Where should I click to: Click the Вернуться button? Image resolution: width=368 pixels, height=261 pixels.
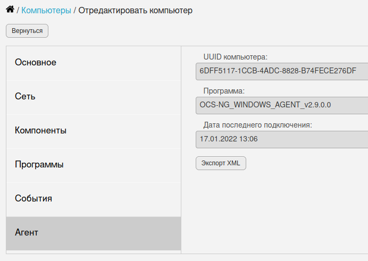point(27,31)
